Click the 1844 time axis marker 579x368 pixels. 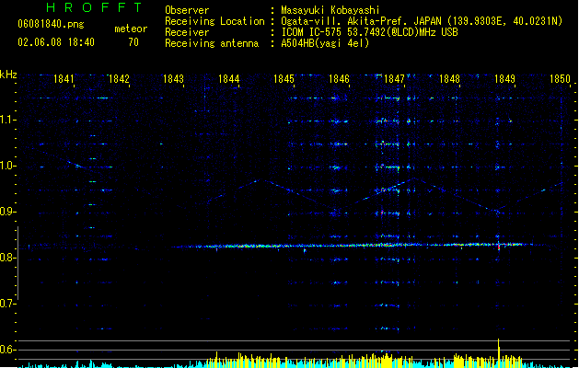(229, 79)
